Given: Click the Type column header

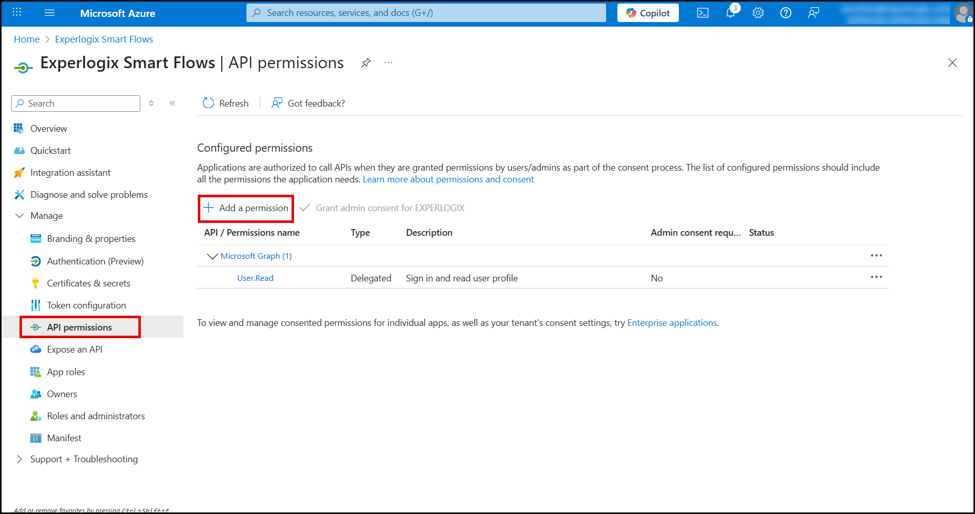Looking at the screenshot, I should click(x=360, y=232).
